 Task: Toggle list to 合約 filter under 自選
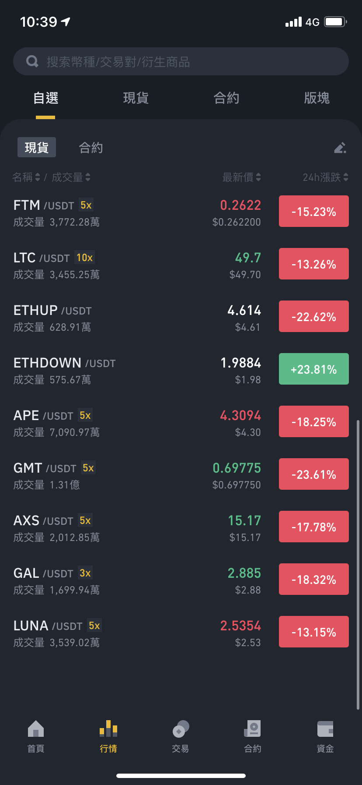[91, 148]
